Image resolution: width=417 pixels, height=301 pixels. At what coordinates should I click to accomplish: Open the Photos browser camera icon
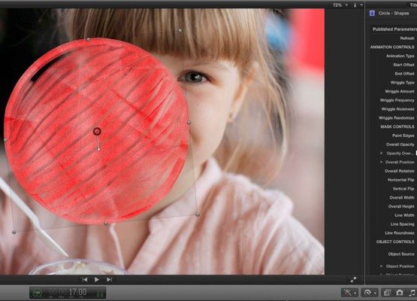pos(400,293)
